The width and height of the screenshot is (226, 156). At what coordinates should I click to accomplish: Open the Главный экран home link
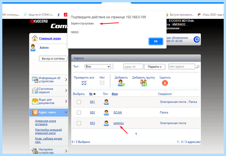click(x=50, y=38)
